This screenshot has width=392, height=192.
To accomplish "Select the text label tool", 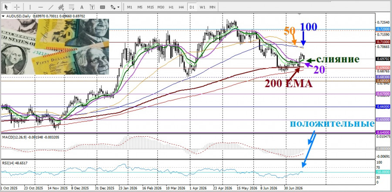I will click(92, 7).
